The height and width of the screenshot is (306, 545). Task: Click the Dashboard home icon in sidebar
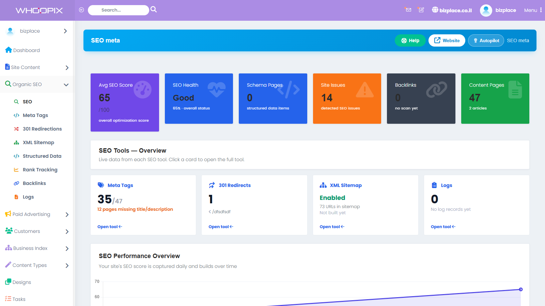(x=9, y=50)
